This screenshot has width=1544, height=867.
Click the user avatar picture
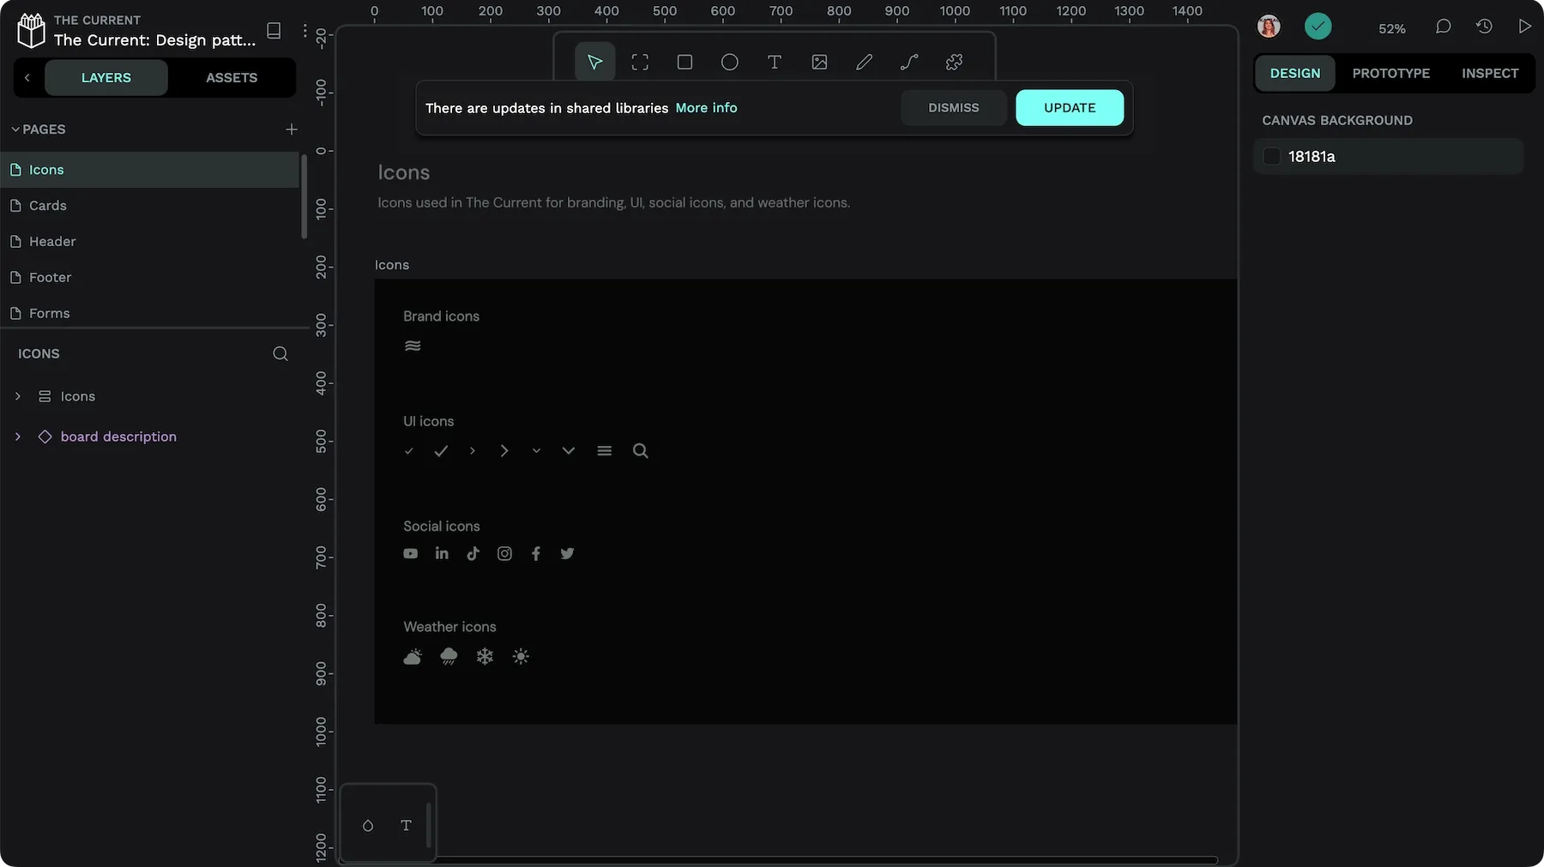pyautogui.click(x=1269, y=27)
